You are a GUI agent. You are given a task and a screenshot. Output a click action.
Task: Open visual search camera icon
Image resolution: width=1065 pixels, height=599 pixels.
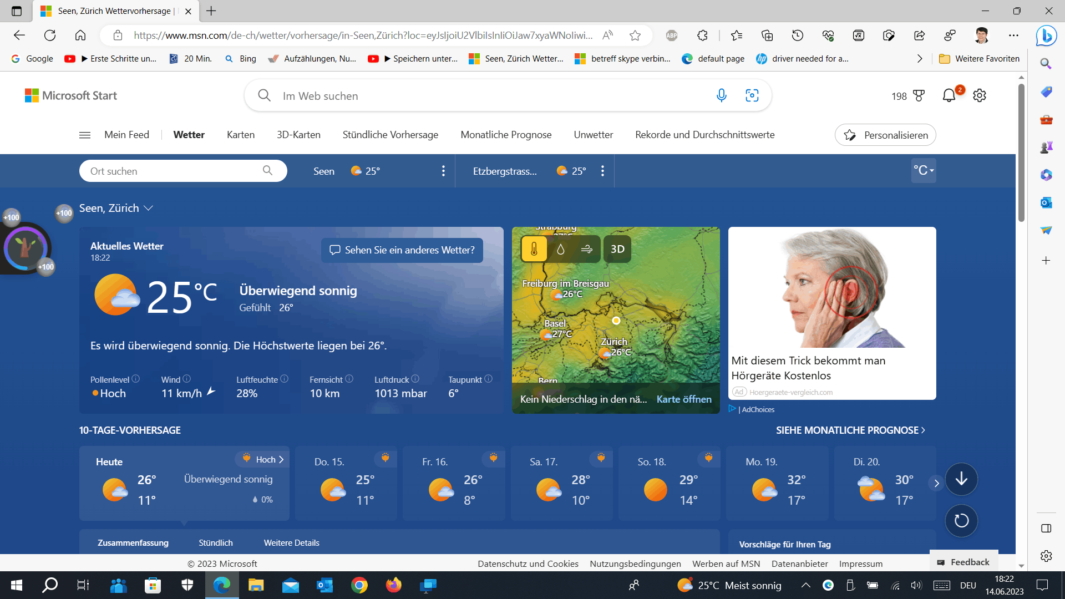(x=752, y=95)
